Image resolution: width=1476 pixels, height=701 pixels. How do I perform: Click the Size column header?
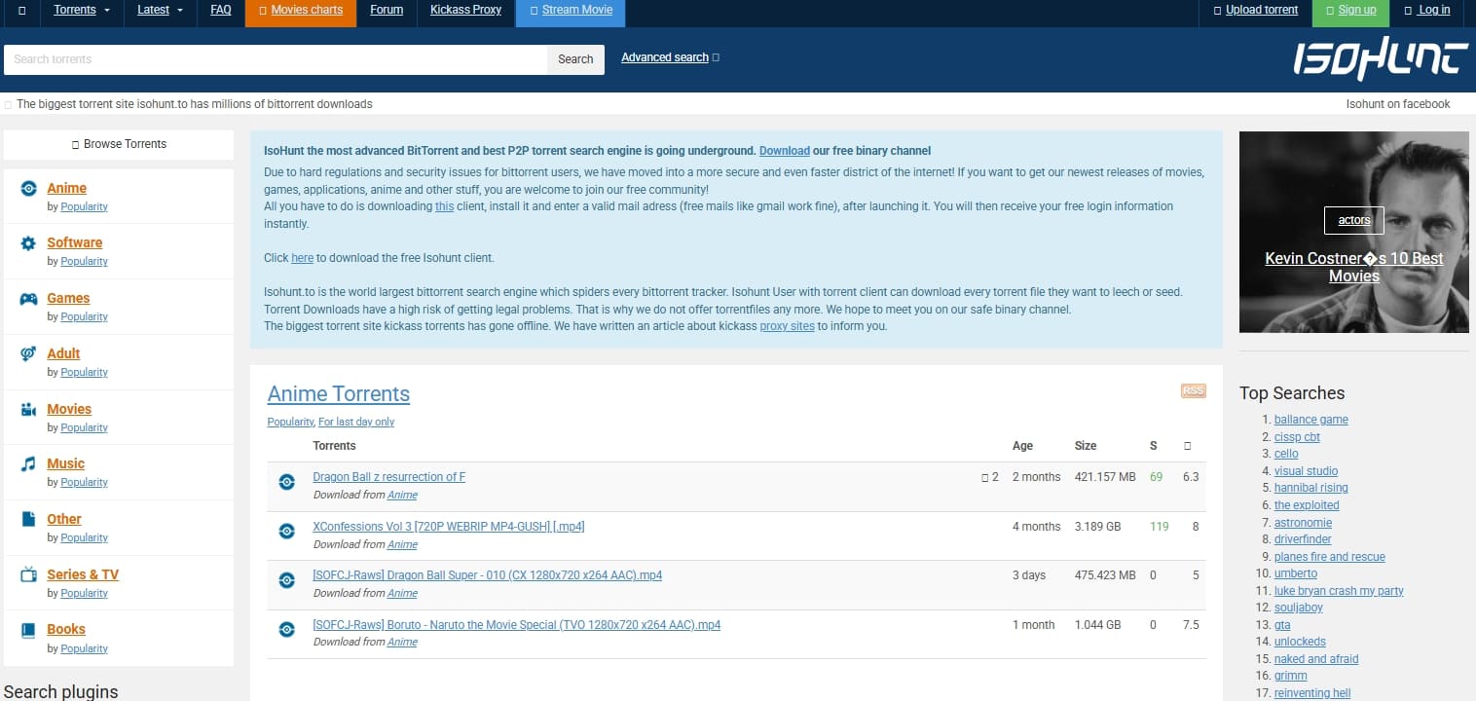(x=1086, y=446)
